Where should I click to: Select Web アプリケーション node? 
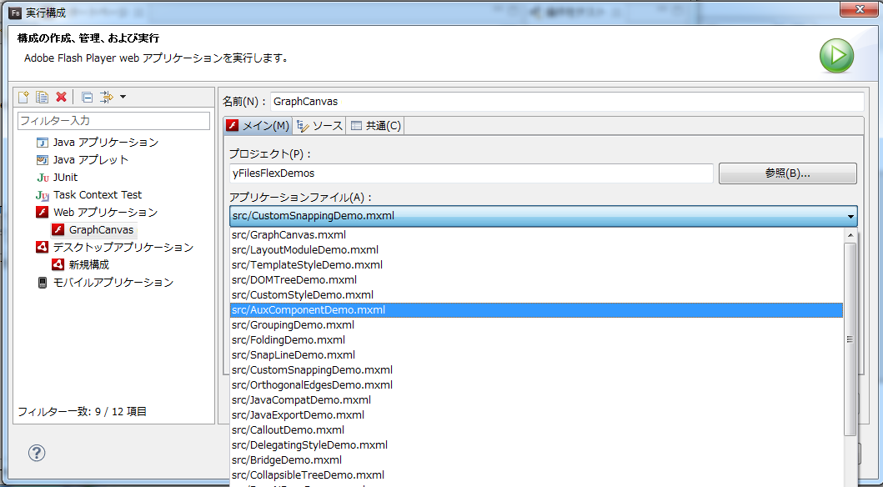tap(105, 213)
